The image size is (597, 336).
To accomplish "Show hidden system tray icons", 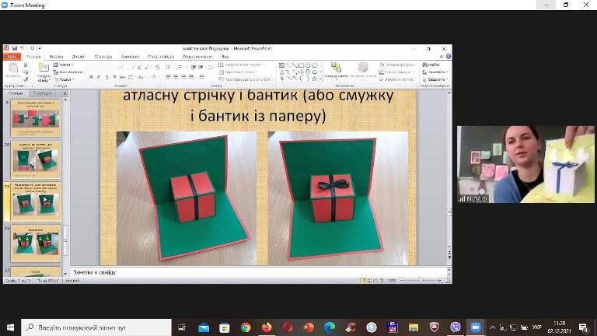I will [x=492, y=327].
